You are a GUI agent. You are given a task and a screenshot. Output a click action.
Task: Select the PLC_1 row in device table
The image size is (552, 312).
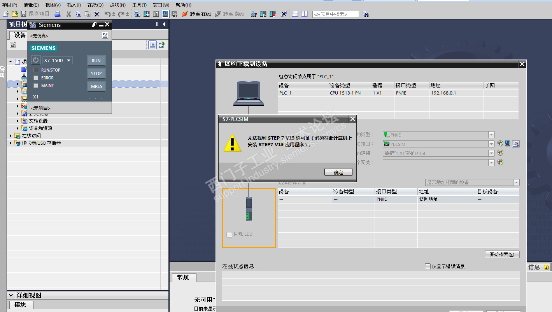coord(398,93)
